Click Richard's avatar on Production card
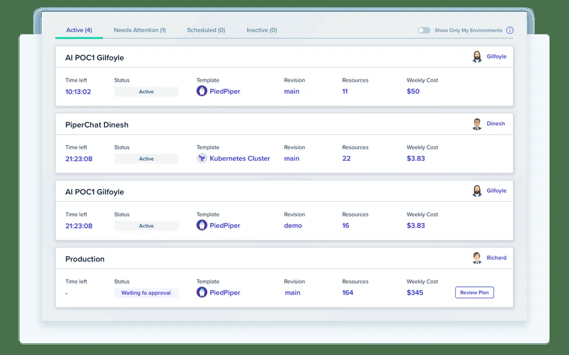569x355 pixels. pyautogui.click(x=477, y=258)
